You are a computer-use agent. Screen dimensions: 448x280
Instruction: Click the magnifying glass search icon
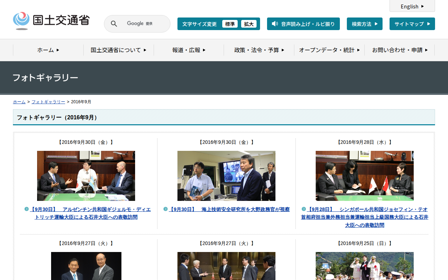114,24
